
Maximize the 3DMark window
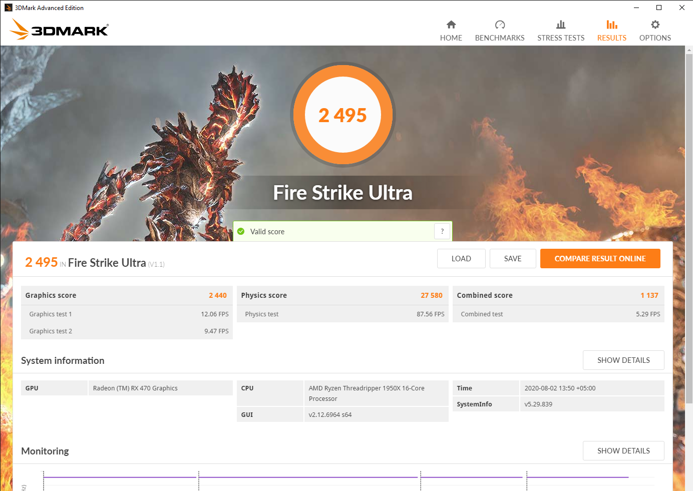pos(659,8)
